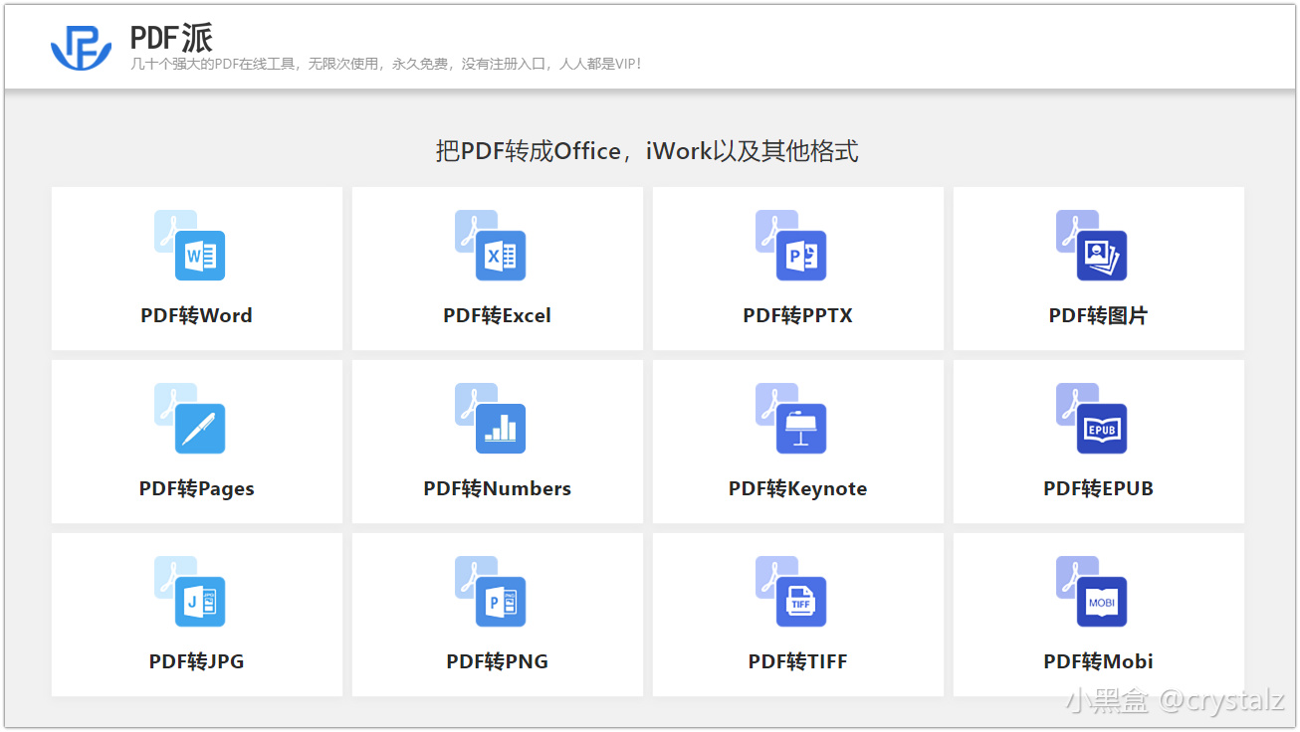Open the PDF转Numbers chart icon
This screenshot has width=1300, height=732.
tap(491, 419)
